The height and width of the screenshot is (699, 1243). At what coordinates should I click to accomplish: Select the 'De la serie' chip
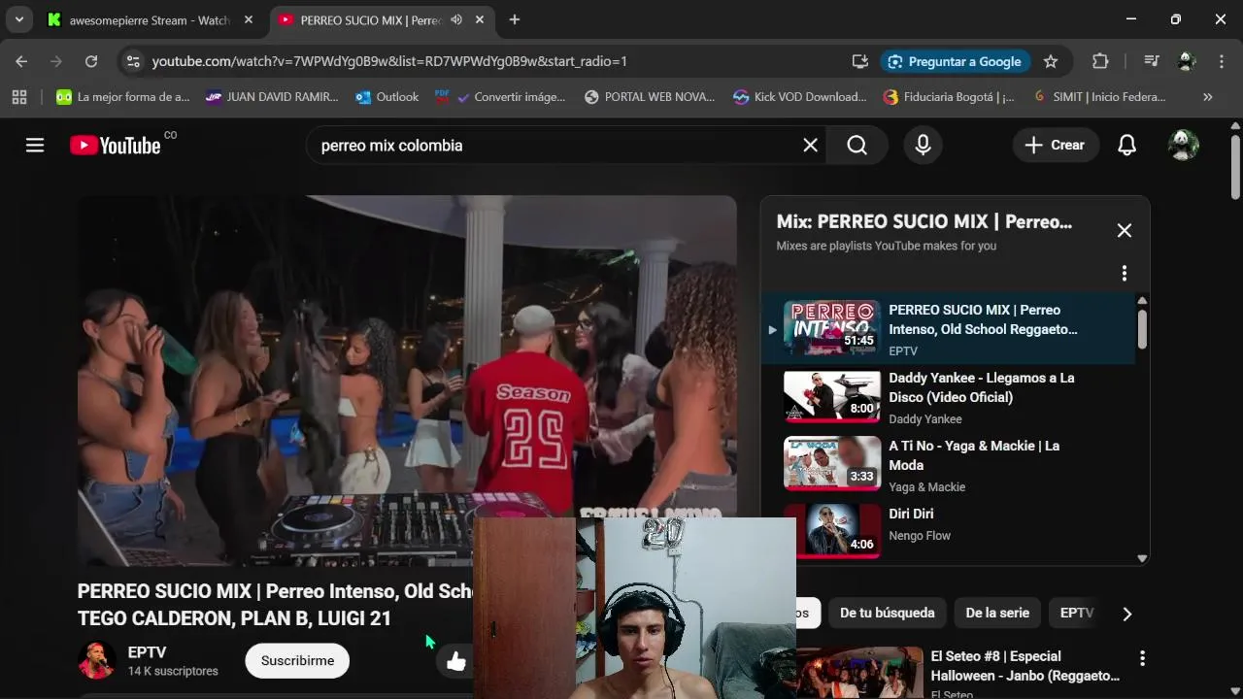click(997, 613)
